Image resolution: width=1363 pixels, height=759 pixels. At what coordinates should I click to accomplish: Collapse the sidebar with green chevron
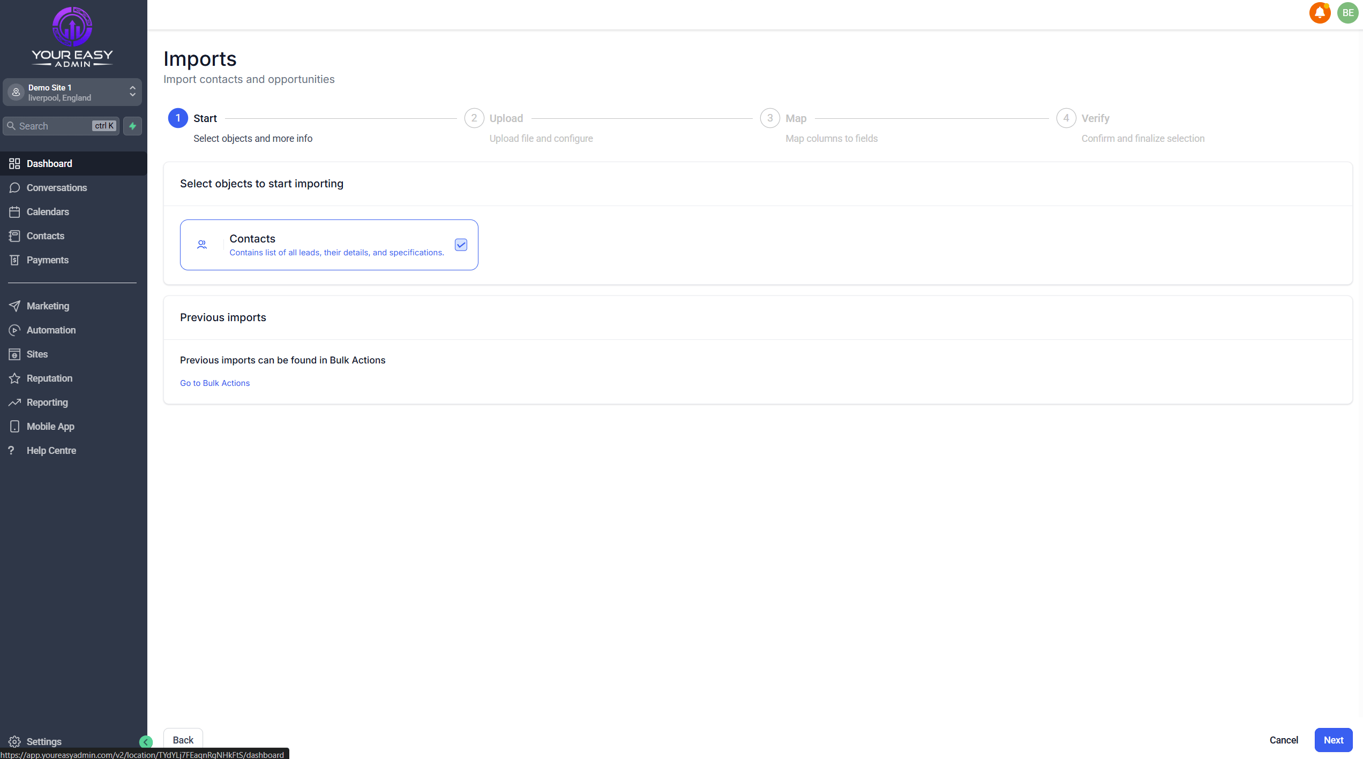pyautogui.click(x=146, y=742)
